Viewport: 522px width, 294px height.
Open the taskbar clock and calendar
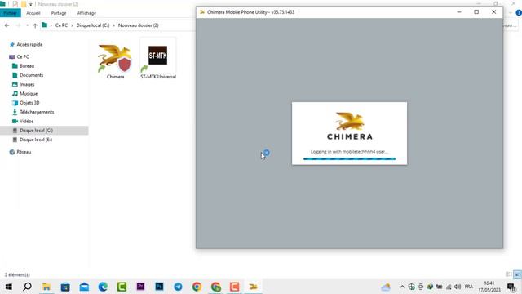[489, 287]
